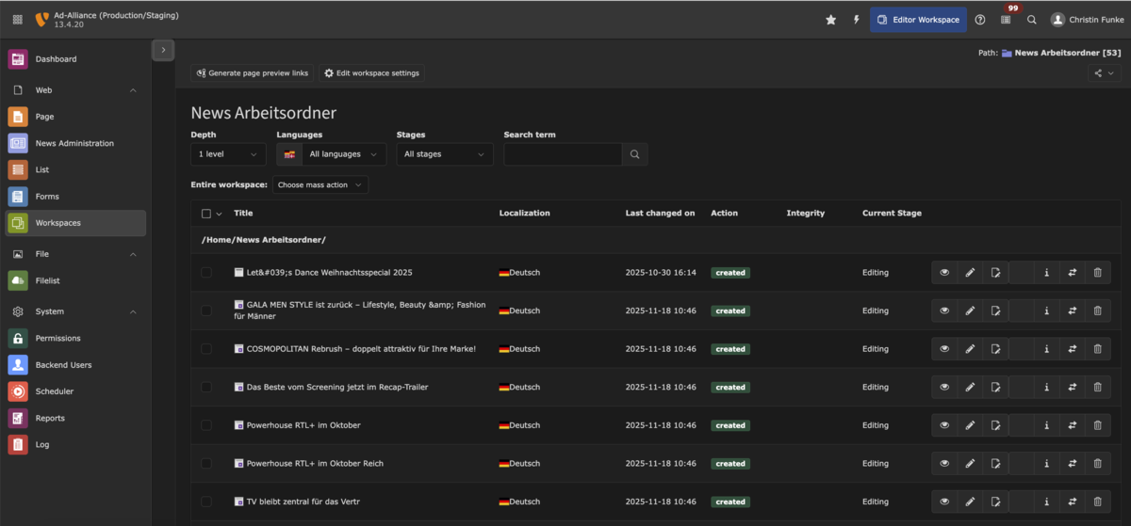Delete the COSMOPOLITAN Rebrush record with trash icon
Image resolution: width=1131 pixels, height=526 pixels.
pyautogui.click(x=1097, y=349)
